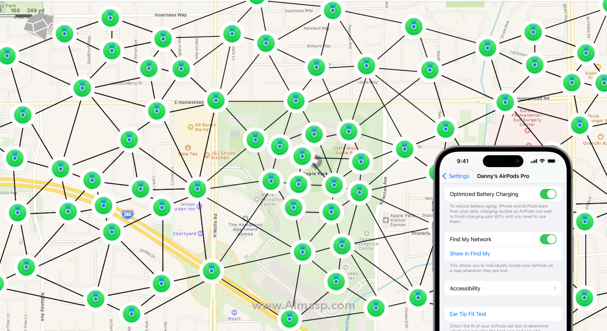Open the Accessibility row chevron
The width and height of the screenshot is (607, 331).
(x=555, y=288)
